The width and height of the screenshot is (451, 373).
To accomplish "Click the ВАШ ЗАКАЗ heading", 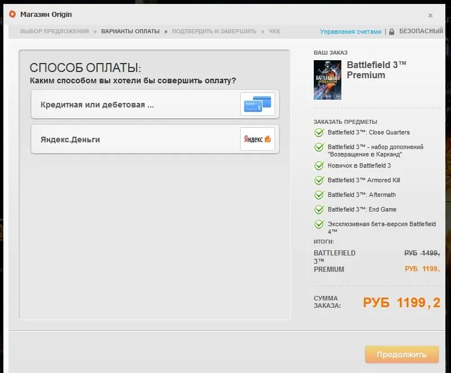I will [x=331, y=53].
